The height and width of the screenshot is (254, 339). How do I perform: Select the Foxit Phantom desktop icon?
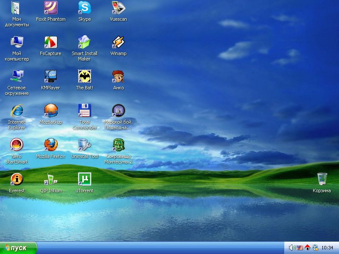point(51,8)
